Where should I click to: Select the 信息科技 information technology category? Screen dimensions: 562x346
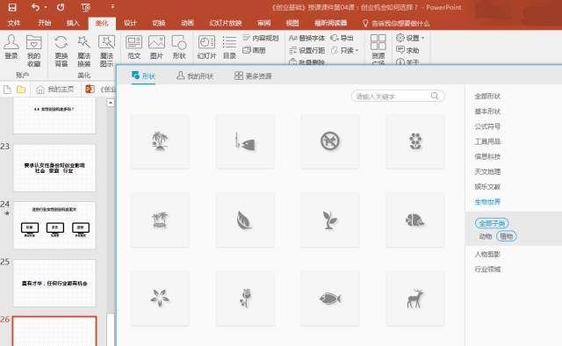487,156
